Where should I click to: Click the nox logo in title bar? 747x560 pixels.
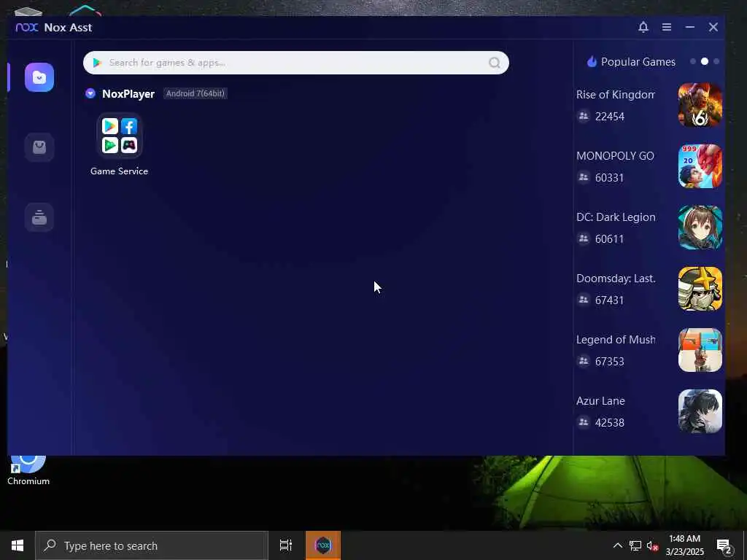click(x=27, y=27)
